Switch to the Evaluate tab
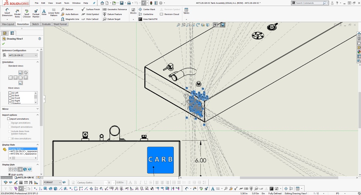 pos(46,24)
